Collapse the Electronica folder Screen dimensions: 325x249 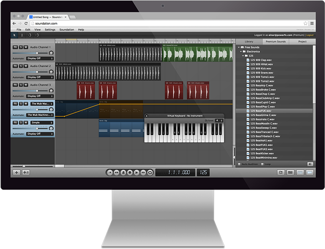click(241, 52)
